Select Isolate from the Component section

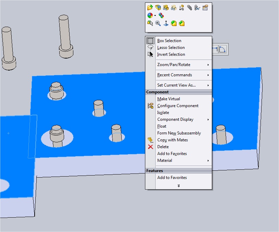click(x=179, y=113)
